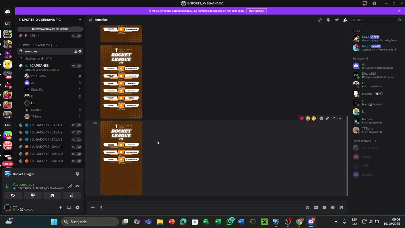
Task: Open the GIF picker
Action: [316, 208]
